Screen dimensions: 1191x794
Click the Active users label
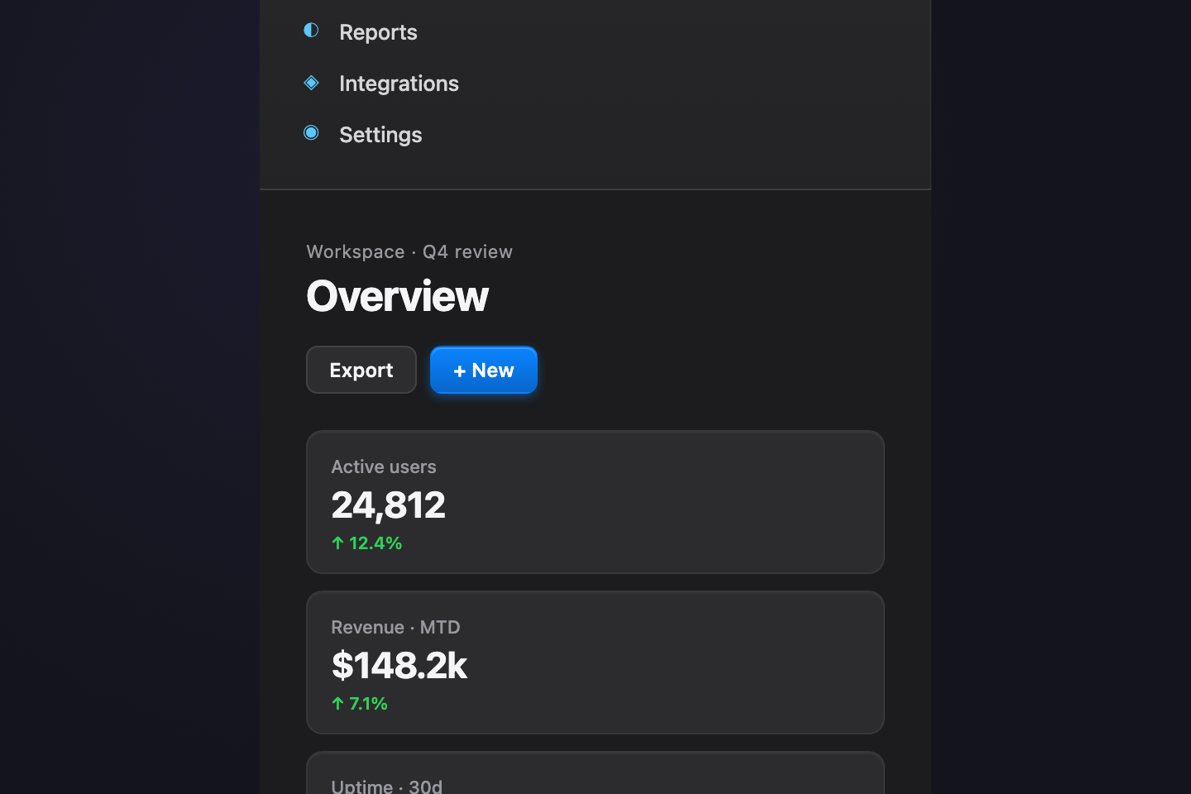pyautogui.click(x=384, y=466)
